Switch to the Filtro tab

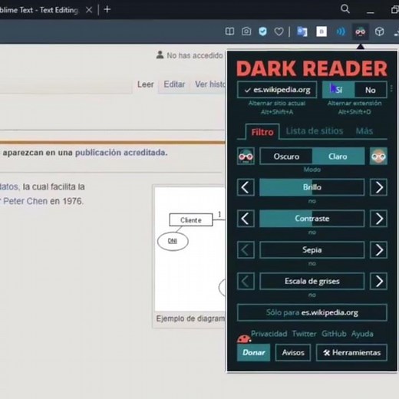[x=262, y=132]
